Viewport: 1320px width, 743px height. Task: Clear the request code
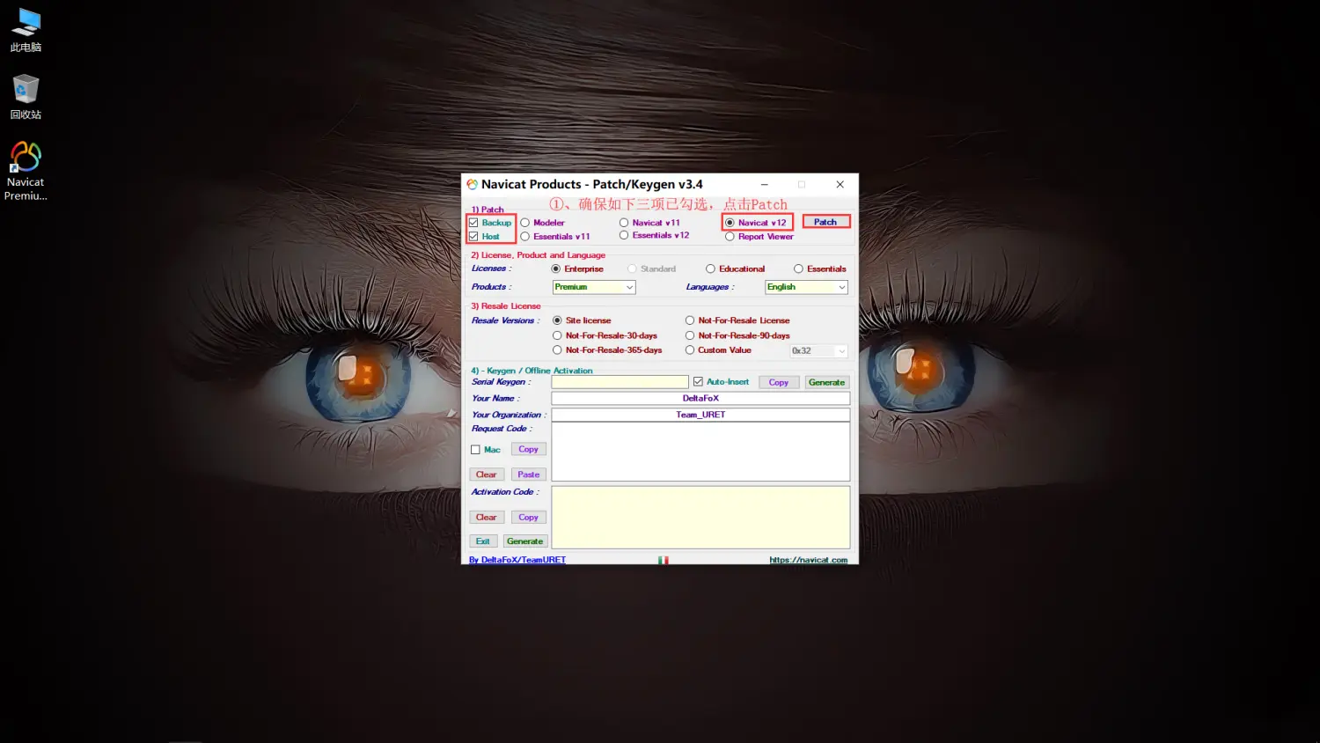[486, 474]
